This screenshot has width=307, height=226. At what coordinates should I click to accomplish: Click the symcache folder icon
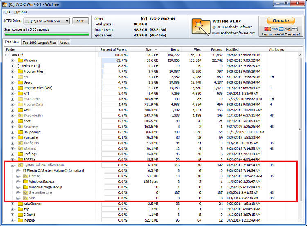[x=20, y=137]
